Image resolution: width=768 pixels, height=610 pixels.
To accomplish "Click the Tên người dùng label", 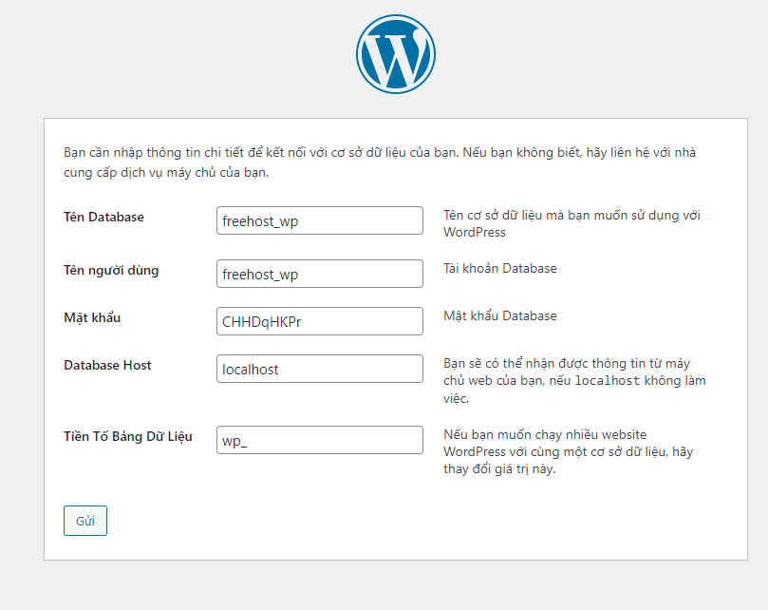I will 111,271.
